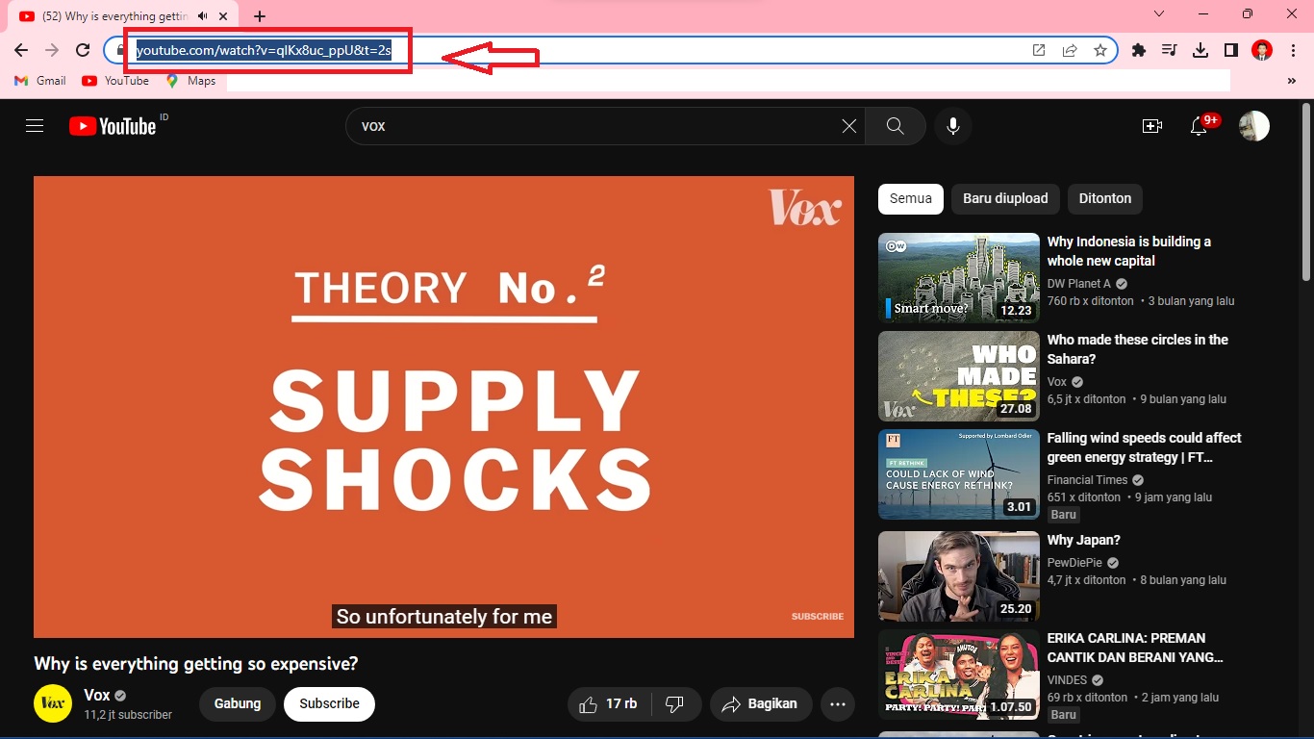Open 'ERIKA CARLINA: PREMAN CANTIK' title

coord(1136,648)
